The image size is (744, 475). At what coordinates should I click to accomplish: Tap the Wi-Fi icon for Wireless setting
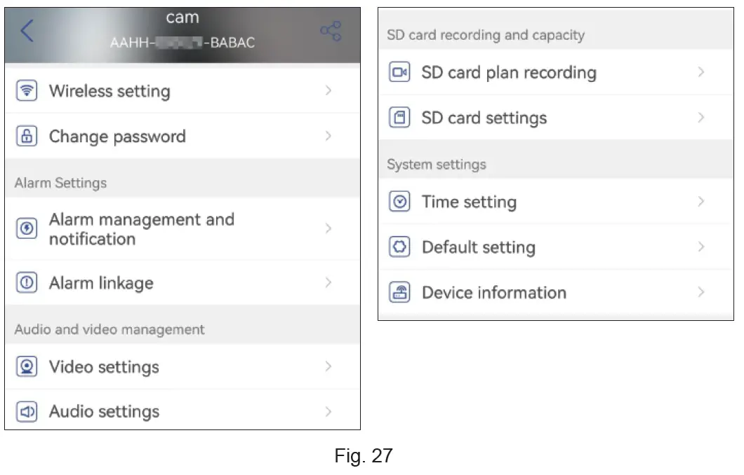(27, 91)
